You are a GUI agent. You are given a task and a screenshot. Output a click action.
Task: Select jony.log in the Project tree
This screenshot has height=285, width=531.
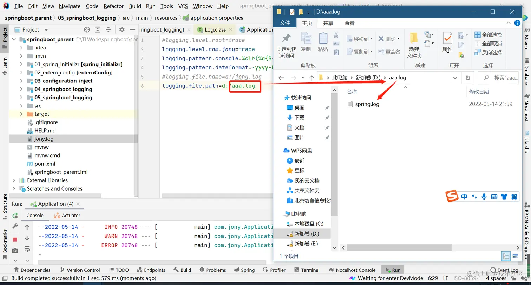44,139
